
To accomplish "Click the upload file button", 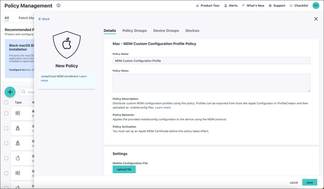I will point(124,169).
